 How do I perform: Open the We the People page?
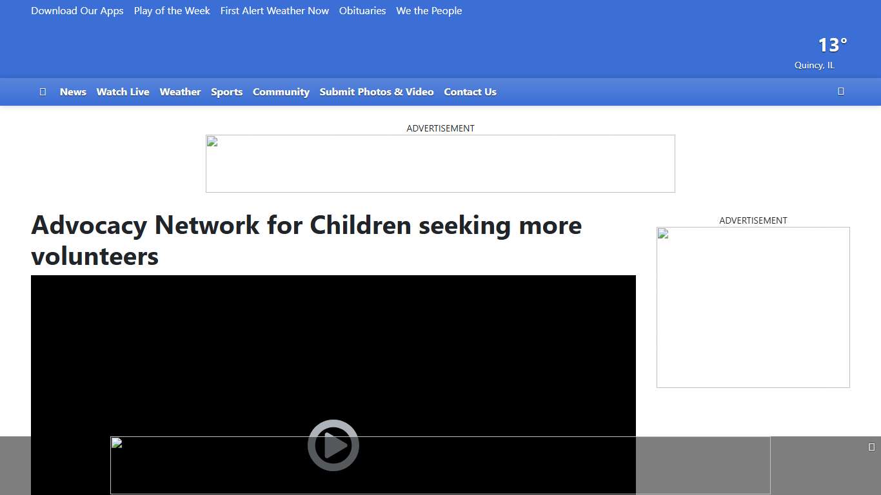click(428, 10)
